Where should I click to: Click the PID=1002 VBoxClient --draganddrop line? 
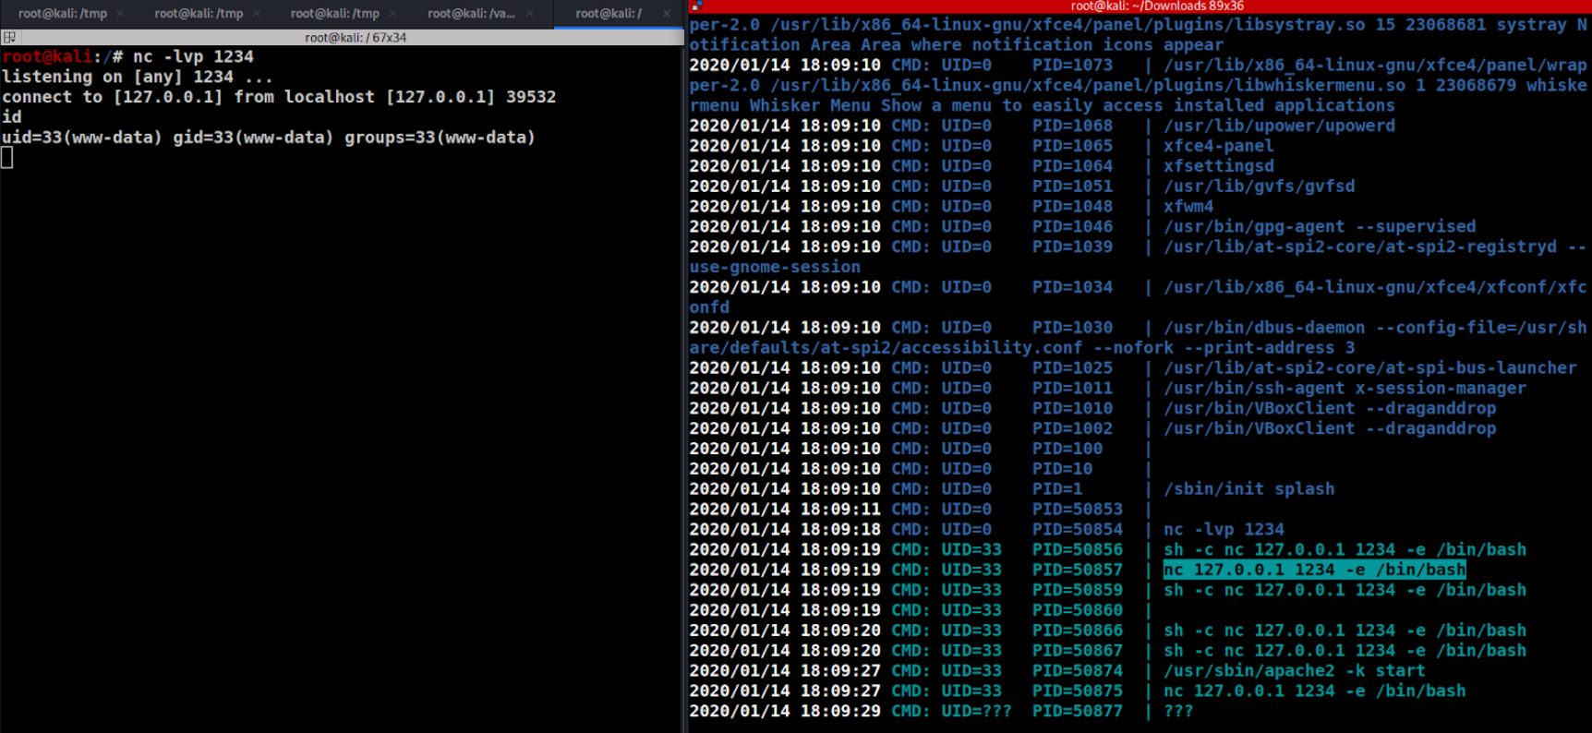coord(1092,428)
